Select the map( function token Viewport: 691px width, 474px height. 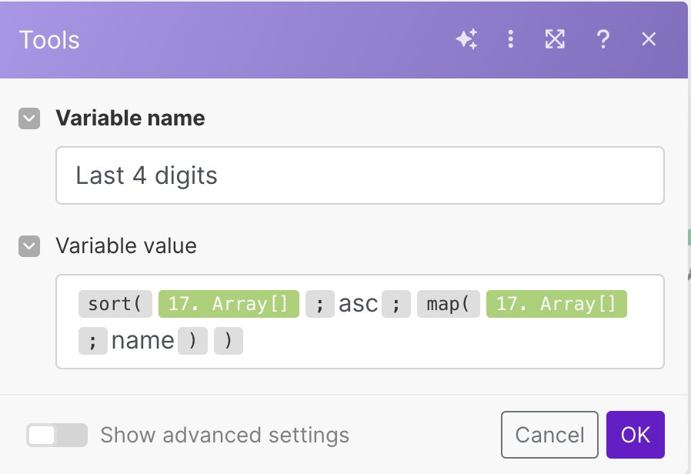pos(448,304)
